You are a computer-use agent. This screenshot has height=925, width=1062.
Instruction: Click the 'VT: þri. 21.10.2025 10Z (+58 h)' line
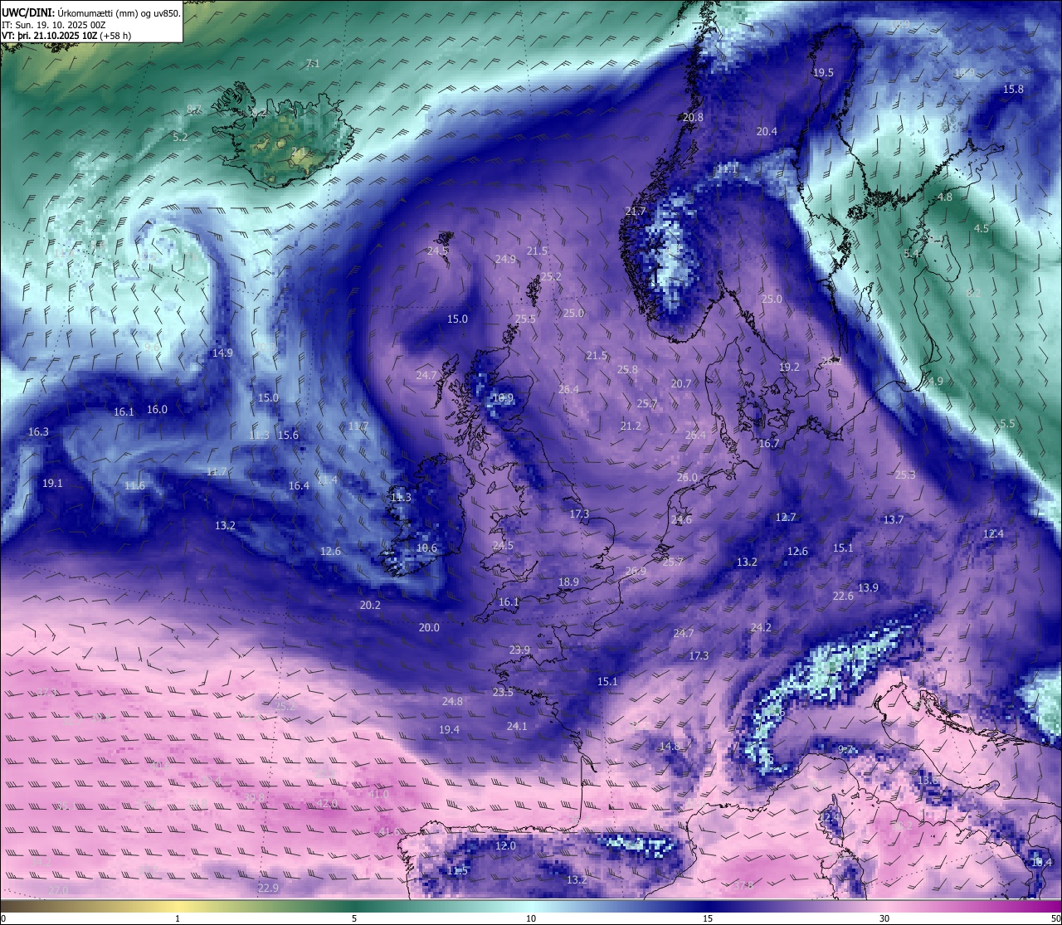[x=66, y=37]
